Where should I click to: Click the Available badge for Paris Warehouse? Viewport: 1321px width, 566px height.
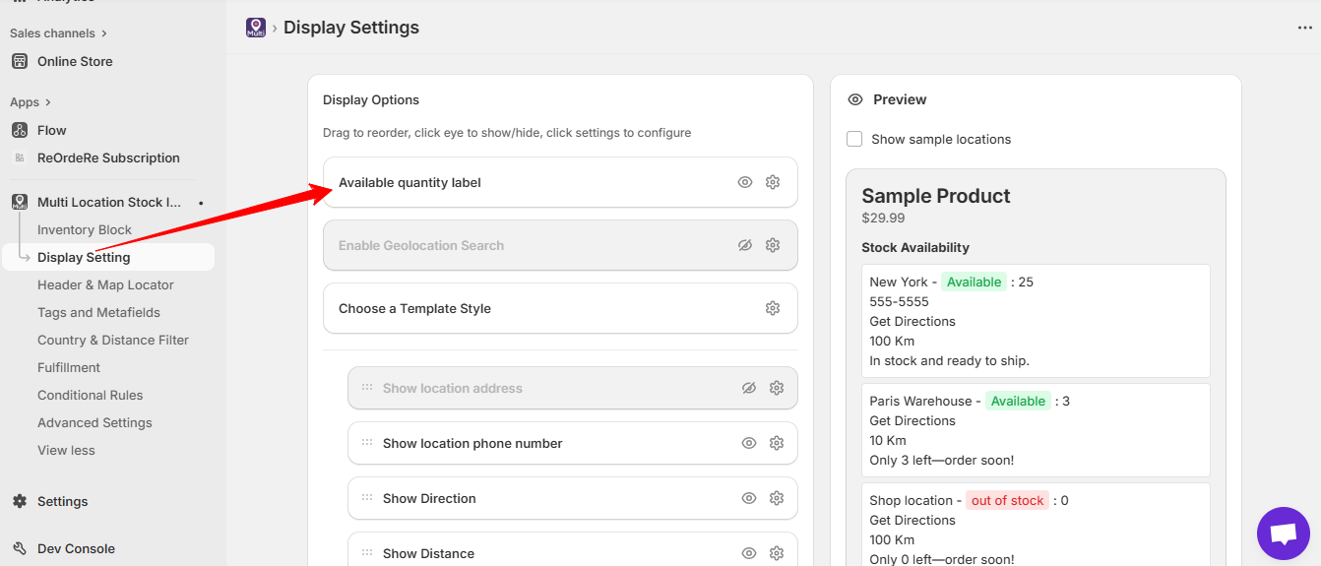coord(1018,401)
